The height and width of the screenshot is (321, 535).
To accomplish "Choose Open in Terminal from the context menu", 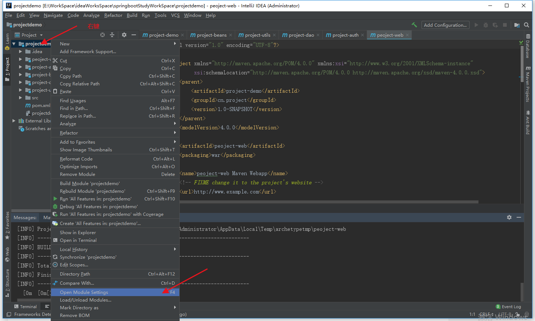I will click(x=115, y=240).
